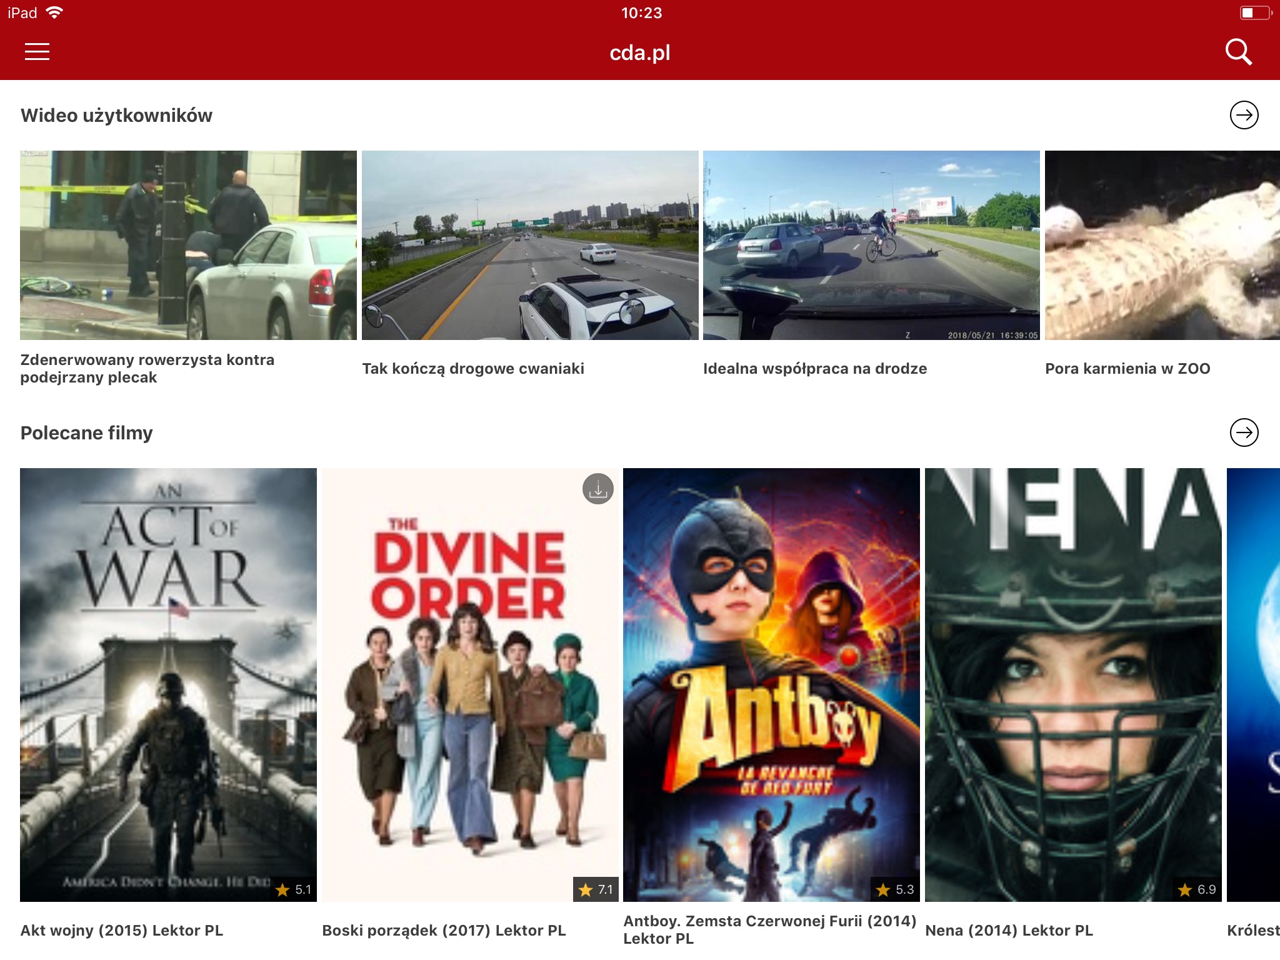Tap the cda.pl title
Viewport: 1280px width, 960px height.
coord(640,52)
